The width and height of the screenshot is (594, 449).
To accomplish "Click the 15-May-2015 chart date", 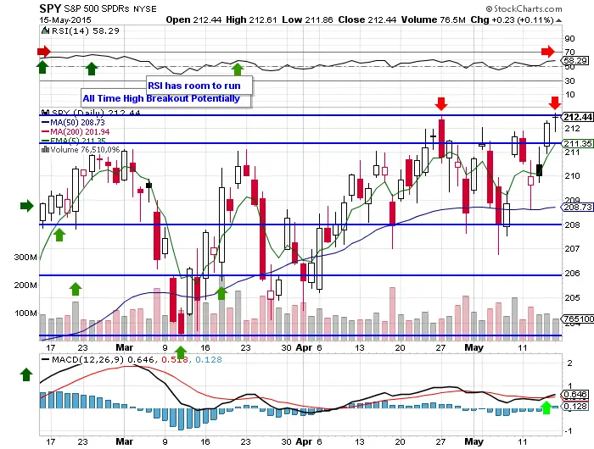I will [x=65, y=20].
